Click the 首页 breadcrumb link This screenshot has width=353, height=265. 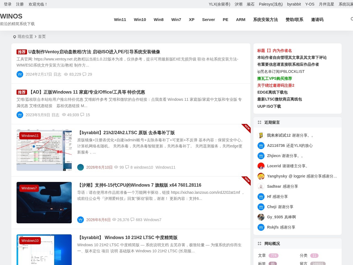click(x=42, y=37)
